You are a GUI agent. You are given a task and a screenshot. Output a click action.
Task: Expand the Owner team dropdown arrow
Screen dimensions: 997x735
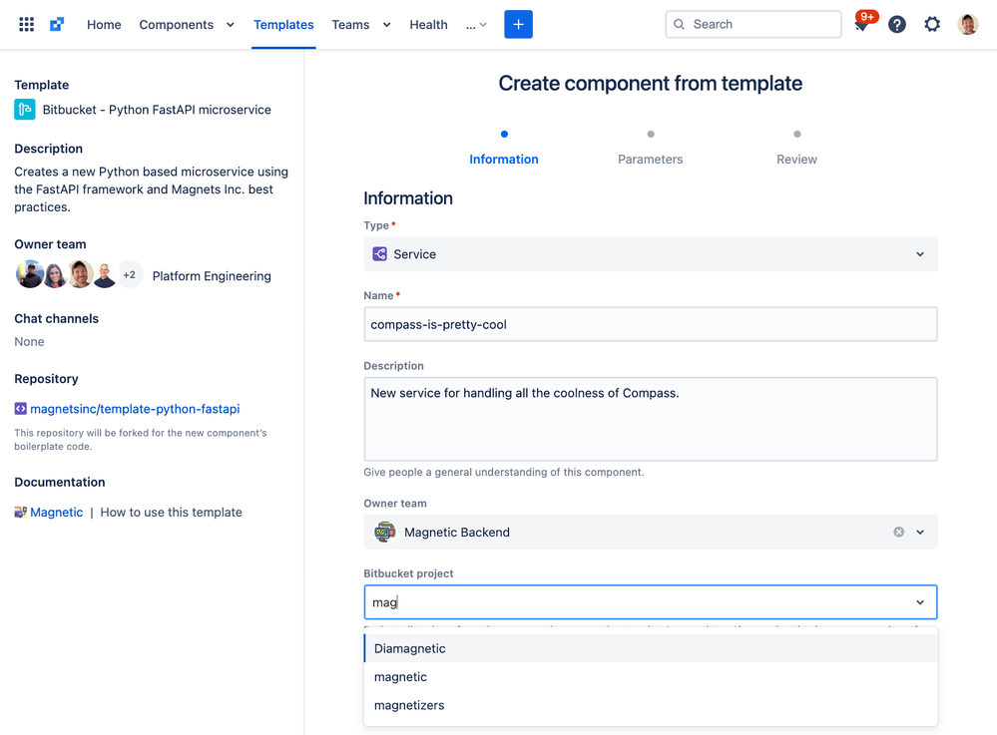click(920, 532)
